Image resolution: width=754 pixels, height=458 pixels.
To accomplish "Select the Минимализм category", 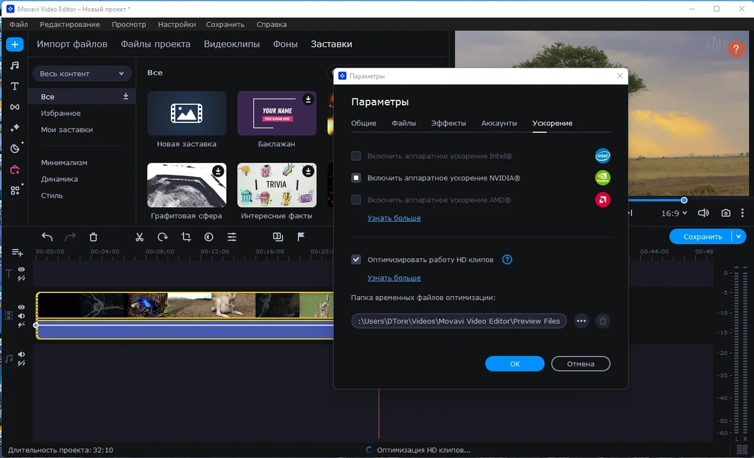I will click(x=64, y=162).
